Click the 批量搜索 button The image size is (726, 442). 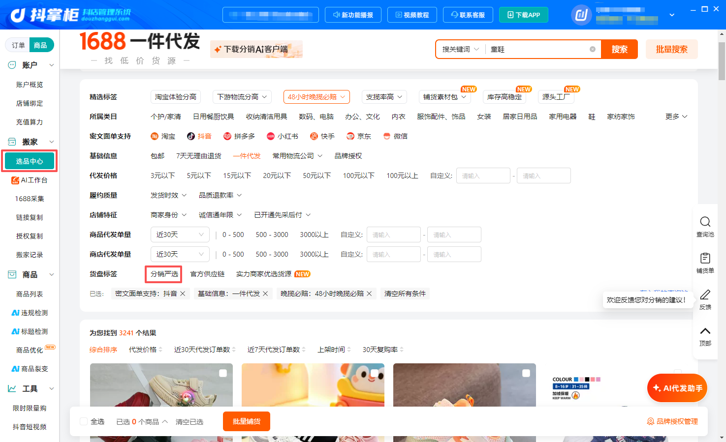[x=672, y=49]
